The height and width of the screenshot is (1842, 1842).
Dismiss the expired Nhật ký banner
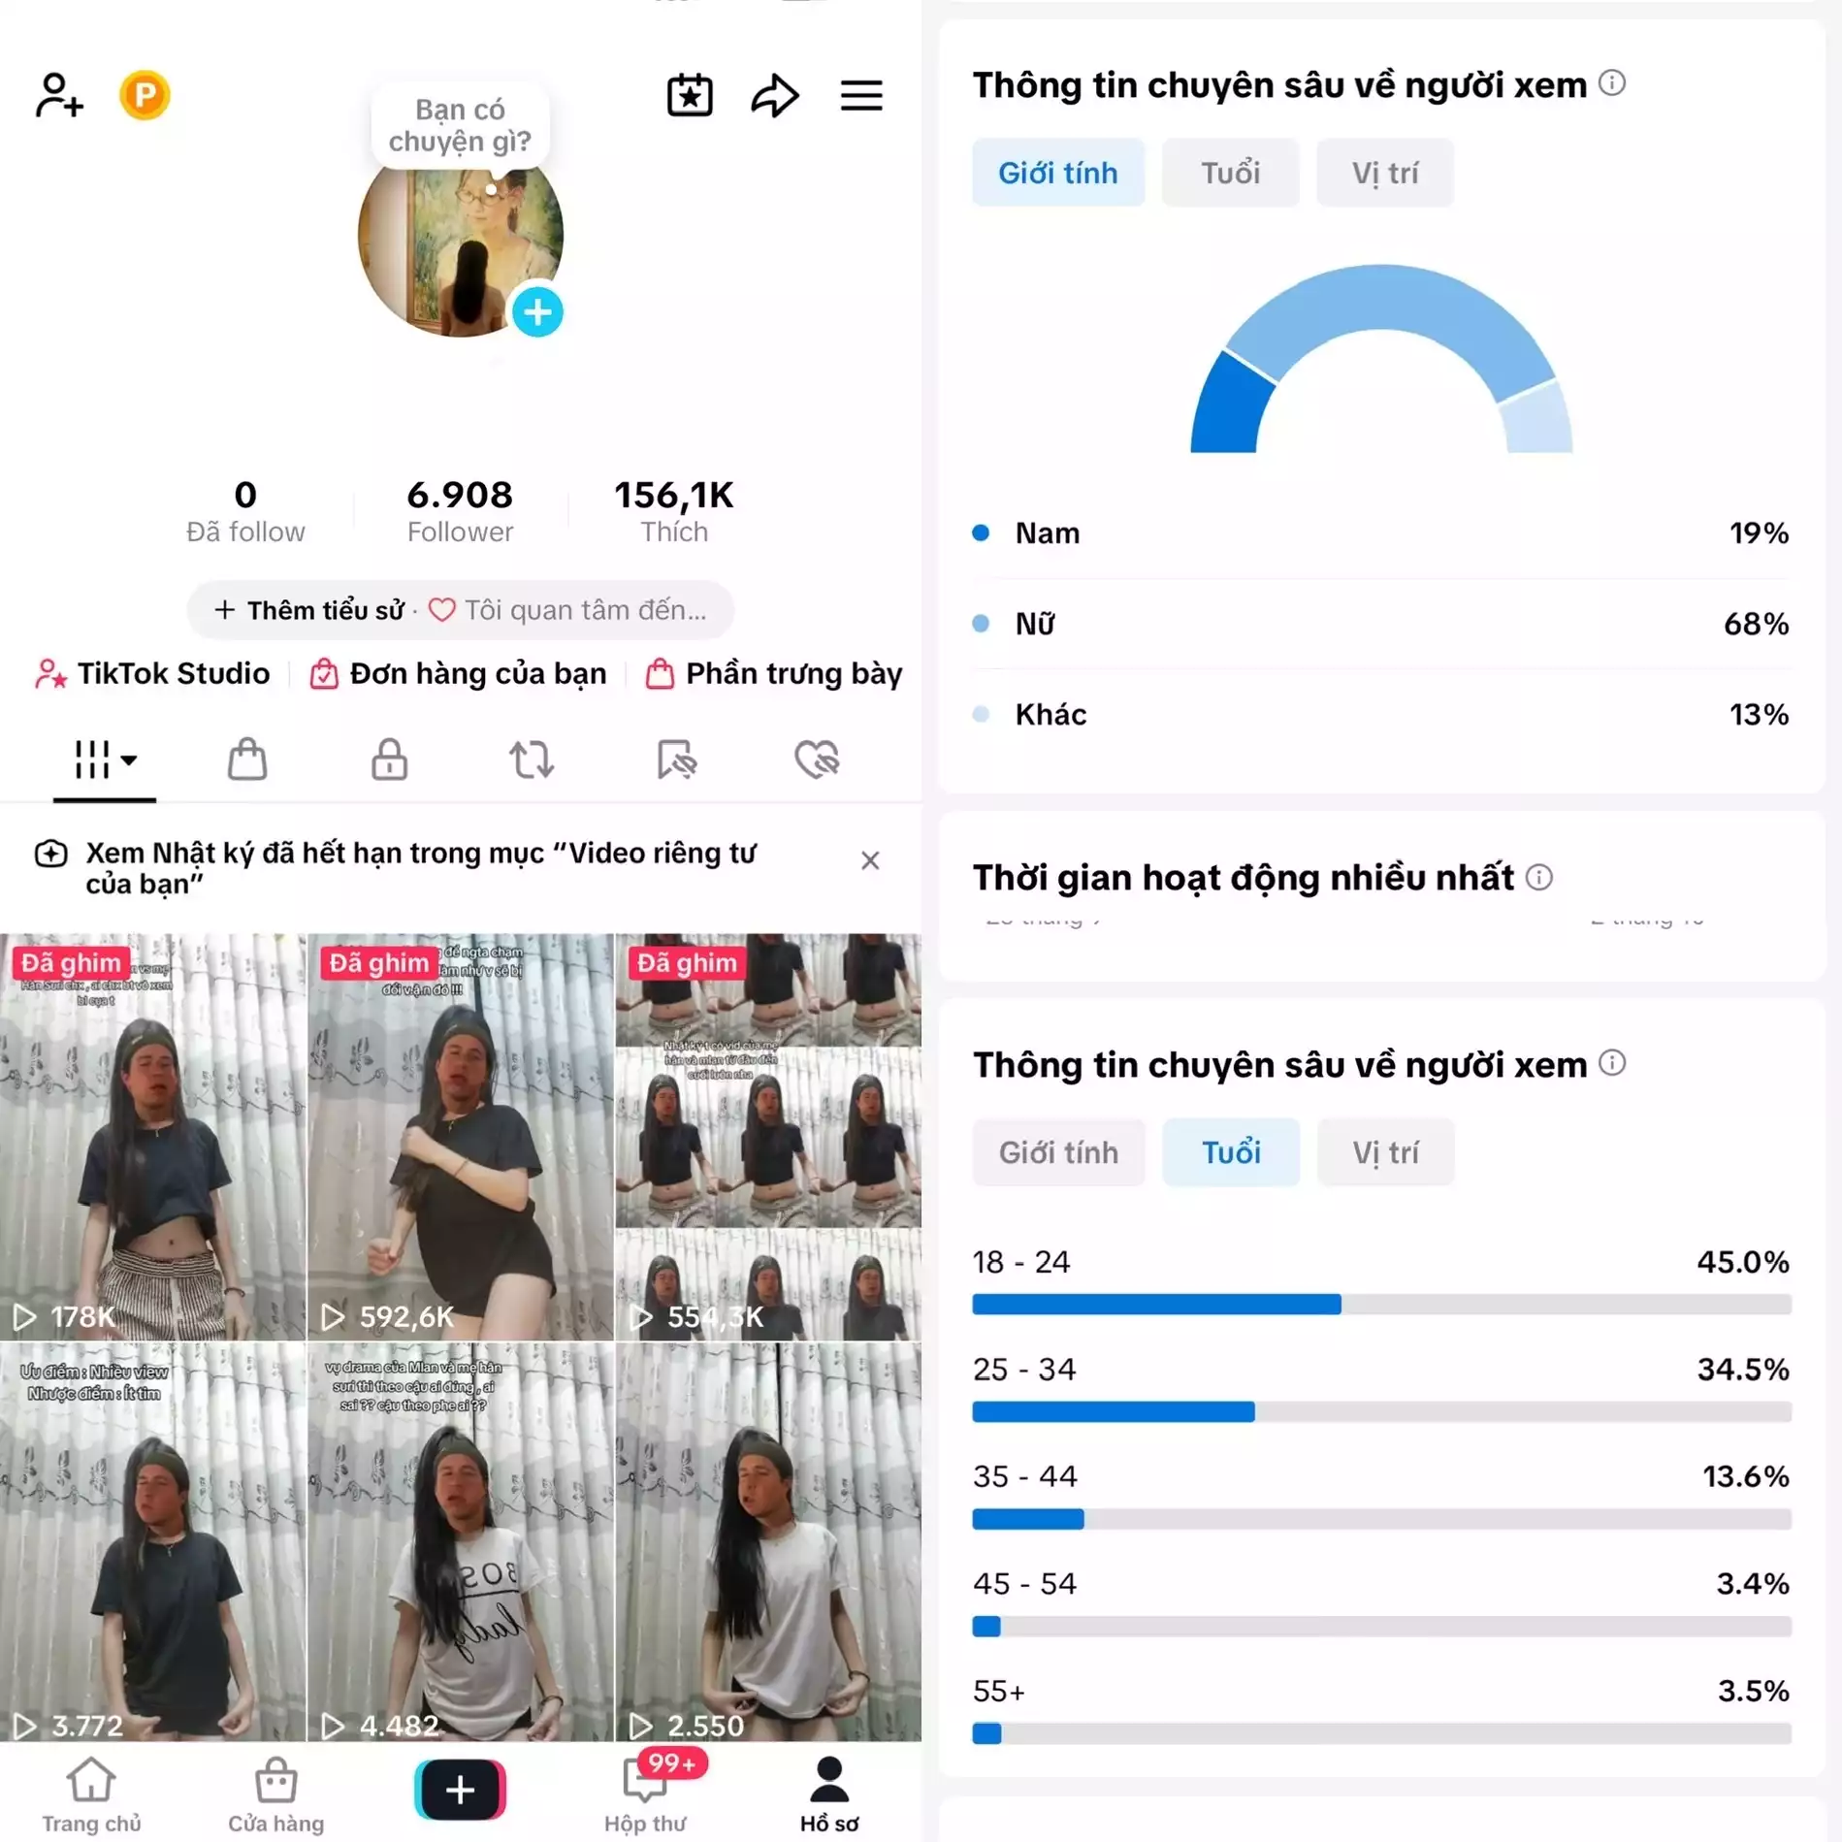870,860
